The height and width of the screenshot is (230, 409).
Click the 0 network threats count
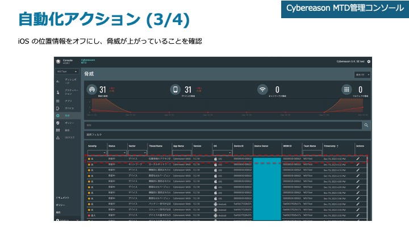point(277,90)
